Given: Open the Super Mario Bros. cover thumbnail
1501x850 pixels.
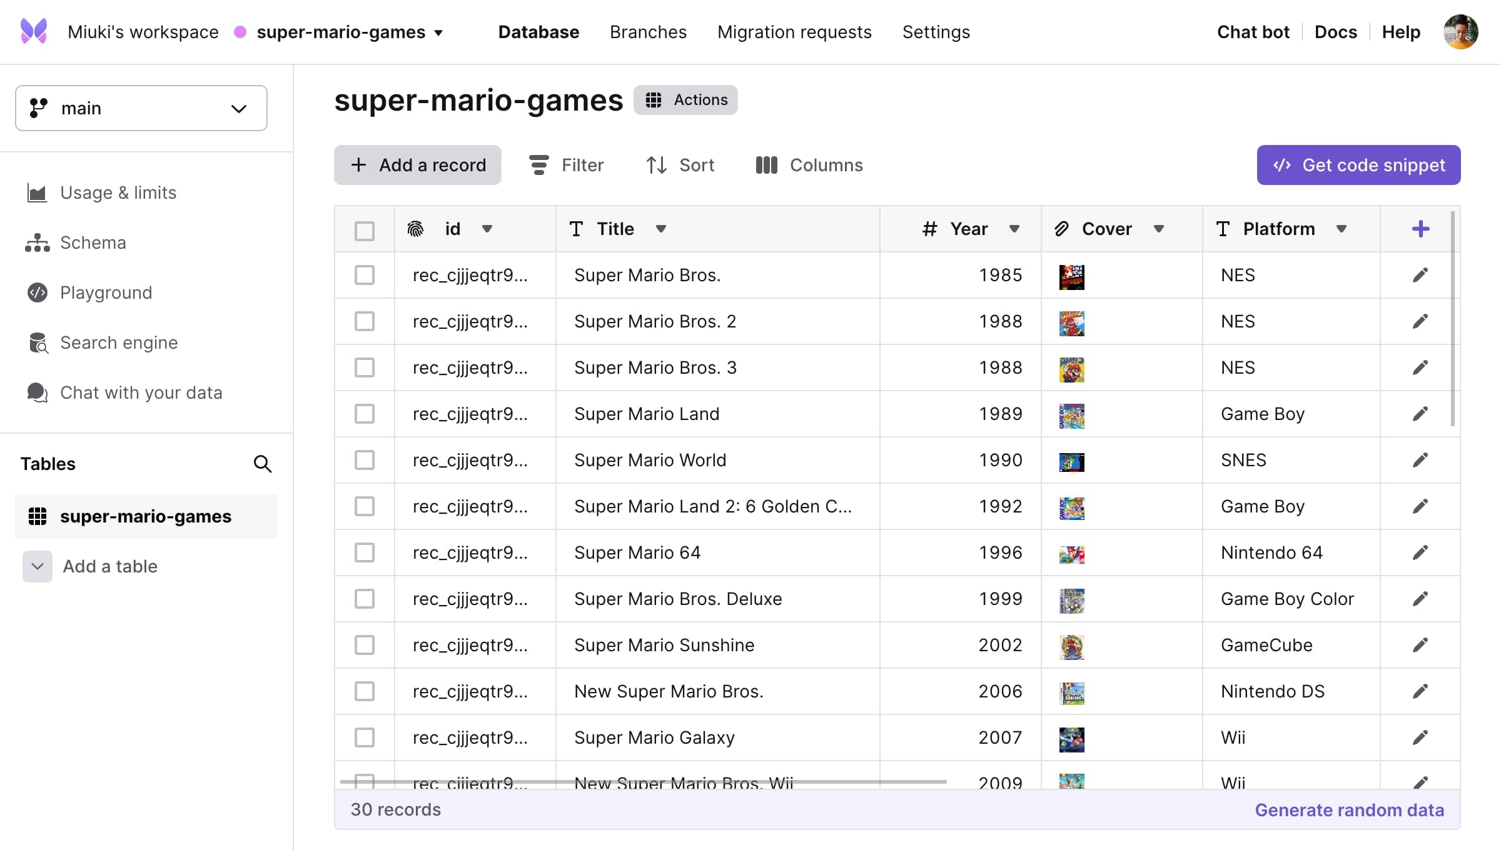Looking at the screenshot, I should point(1071,277).
